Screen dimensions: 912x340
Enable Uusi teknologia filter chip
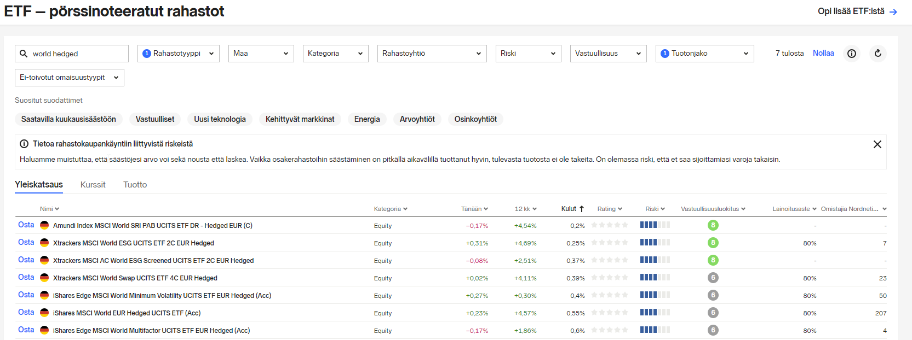[x=220, y=119]
